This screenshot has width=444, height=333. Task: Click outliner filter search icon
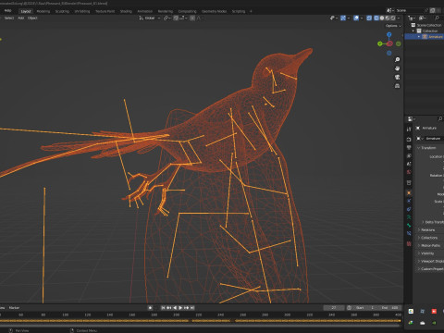point(437,18)
